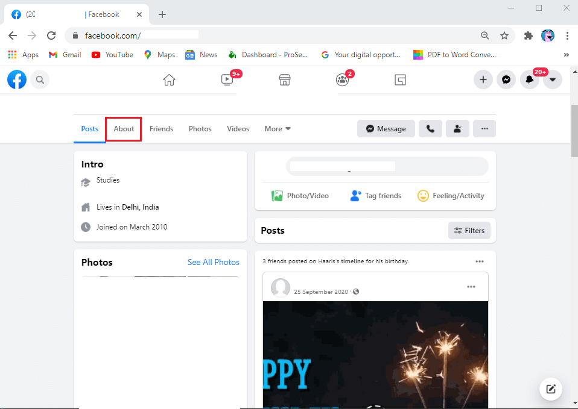Open the Marketplace storefront icon
Image resolution: width=578 pixels, height=409 pixels.
click(x=285, y=80)
